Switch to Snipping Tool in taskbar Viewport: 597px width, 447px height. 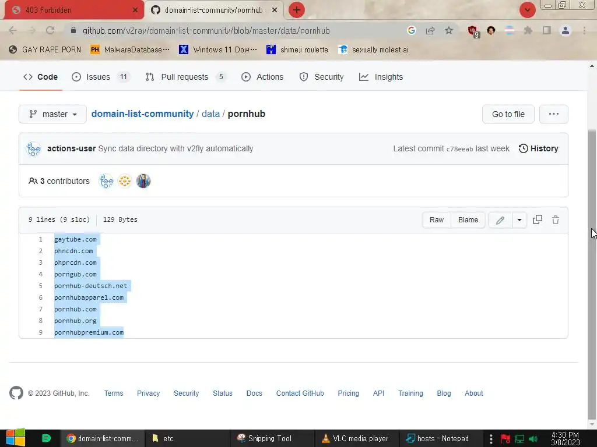click(x=272, y=438)
